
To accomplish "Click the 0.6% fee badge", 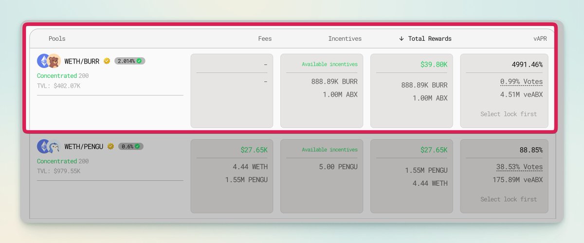I will (131, 146).
